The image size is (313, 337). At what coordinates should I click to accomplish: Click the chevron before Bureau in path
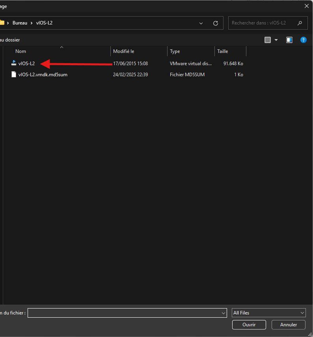(x=8, y=23)
